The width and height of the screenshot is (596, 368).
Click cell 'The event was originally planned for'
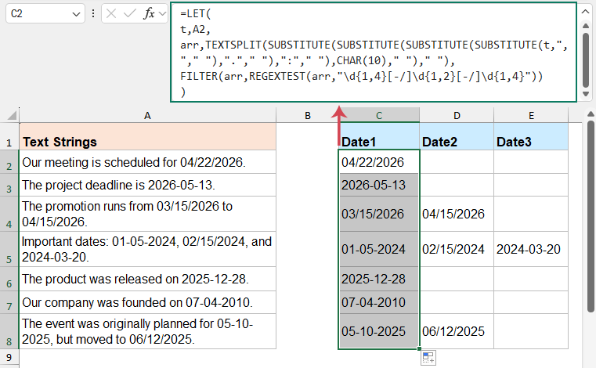pos(147,331)
